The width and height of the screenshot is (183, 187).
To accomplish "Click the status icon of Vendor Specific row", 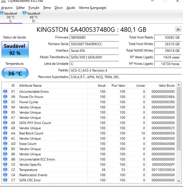I will [x=5, y=164].
